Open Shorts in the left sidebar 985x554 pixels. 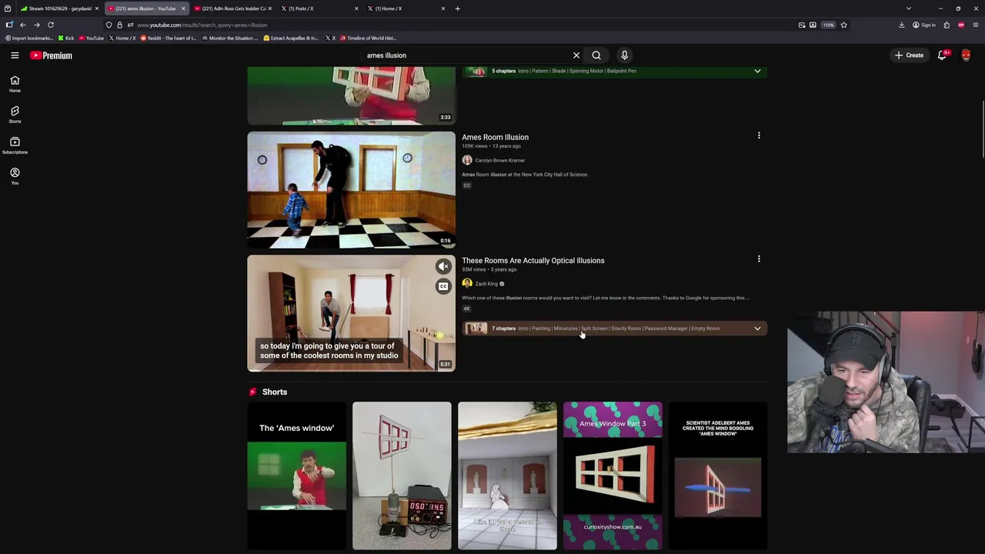(x=15, y=115)
